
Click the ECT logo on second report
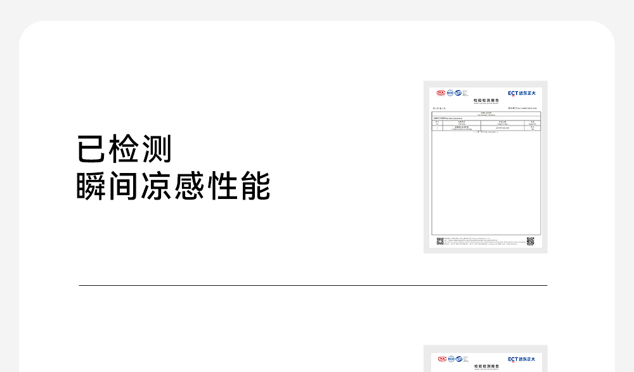click(x=521, y=359)
